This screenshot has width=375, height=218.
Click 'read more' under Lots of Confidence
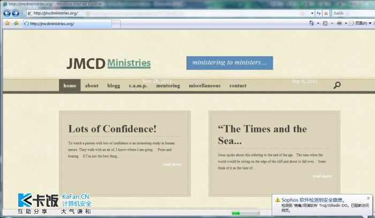tap(172, 164)
